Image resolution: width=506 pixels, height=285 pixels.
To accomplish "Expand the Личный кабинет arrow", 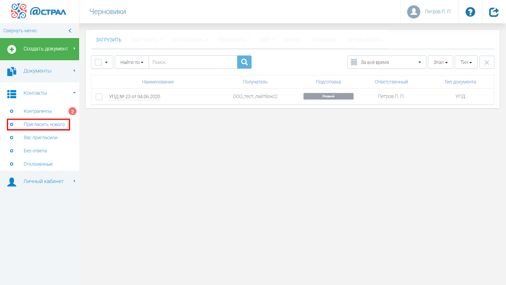I will point(74,181).
